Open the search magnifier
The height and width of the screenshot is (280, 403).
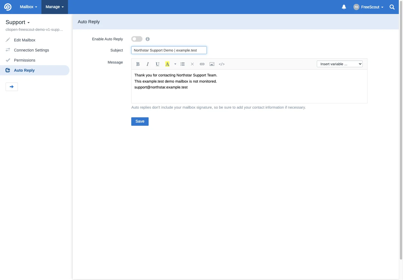tap(392, 7)
